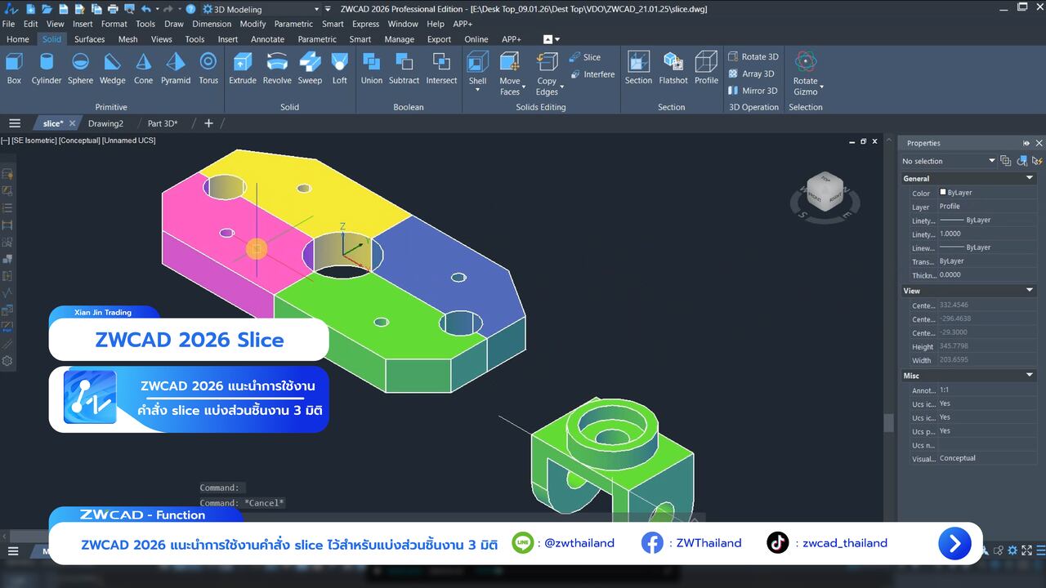Click the new drawing tab plus button
The image size is (1046, 588).
click(208, 123)
